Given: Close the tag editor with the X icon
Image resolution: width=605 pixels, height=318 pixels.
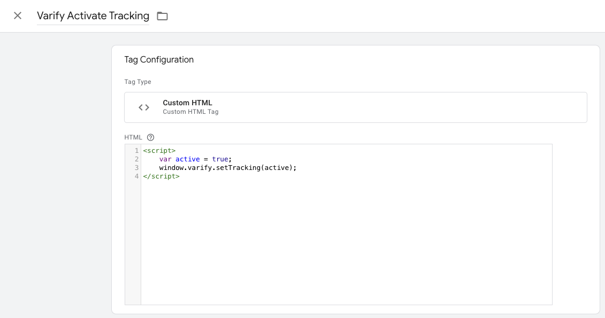Looking at the screenshot, I should [17, 16].
